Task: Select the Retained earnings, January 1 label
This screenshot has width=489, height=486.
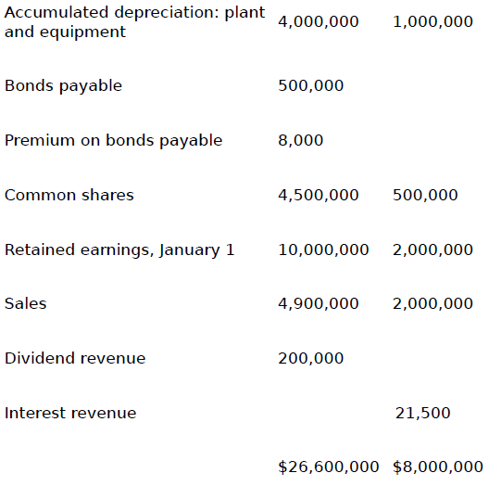Action: tap(119, 250)
